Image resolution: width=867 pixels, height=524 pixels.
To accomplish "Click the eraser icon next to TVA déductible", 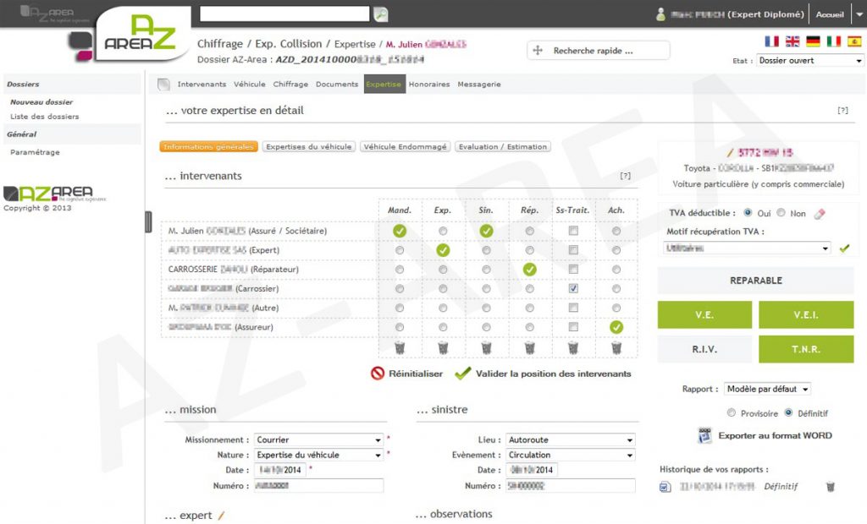I will pyautogui.click(x=819, y=214).
